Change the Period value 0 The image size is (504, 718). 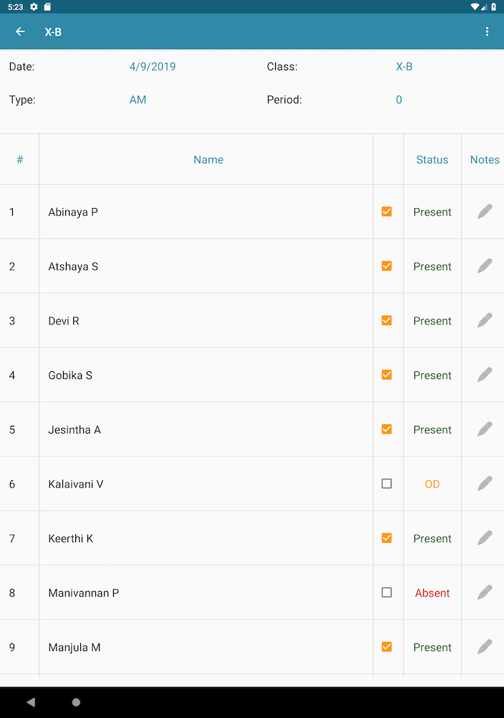pos(399,100)
